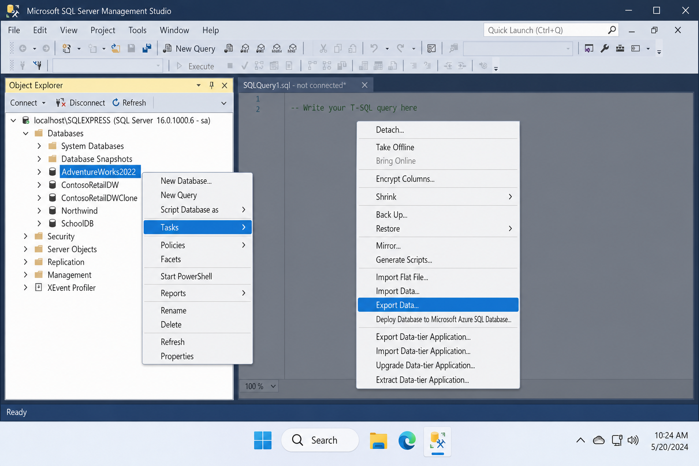This screenshot has height=466, width=699.
Task: Click the Find in Files icon
Action: click(454, 48)
